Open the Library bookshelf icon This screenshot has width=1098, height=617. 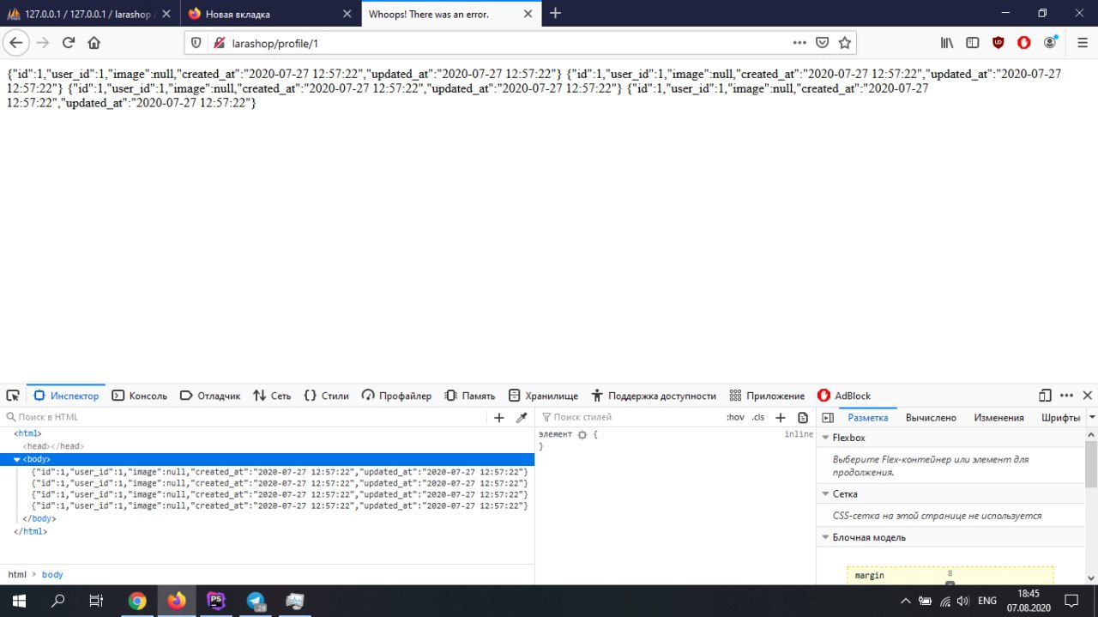(x=947, y=42)
